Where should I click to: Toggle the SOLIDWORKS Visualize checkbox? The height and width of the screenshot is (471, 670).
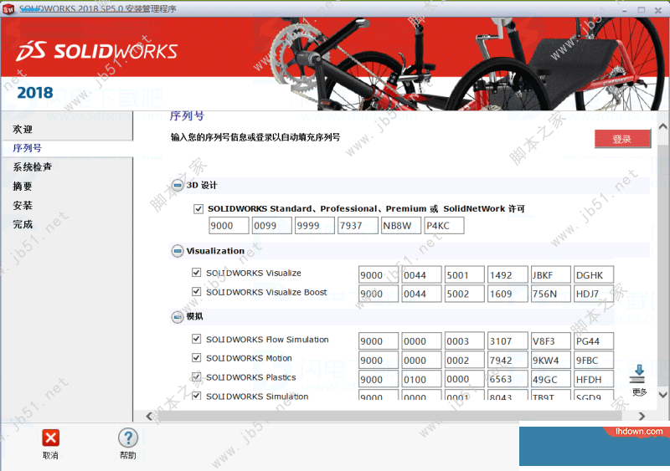click(x=197, y=273)
